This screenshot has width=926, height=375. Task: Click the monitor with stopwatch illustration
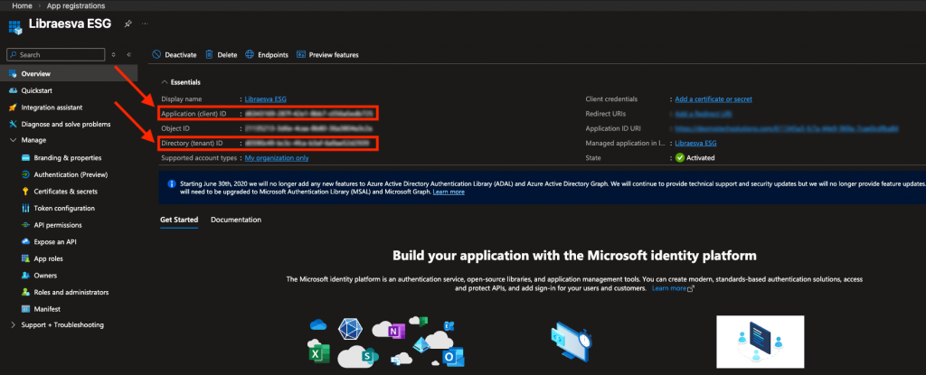point(571,342)
